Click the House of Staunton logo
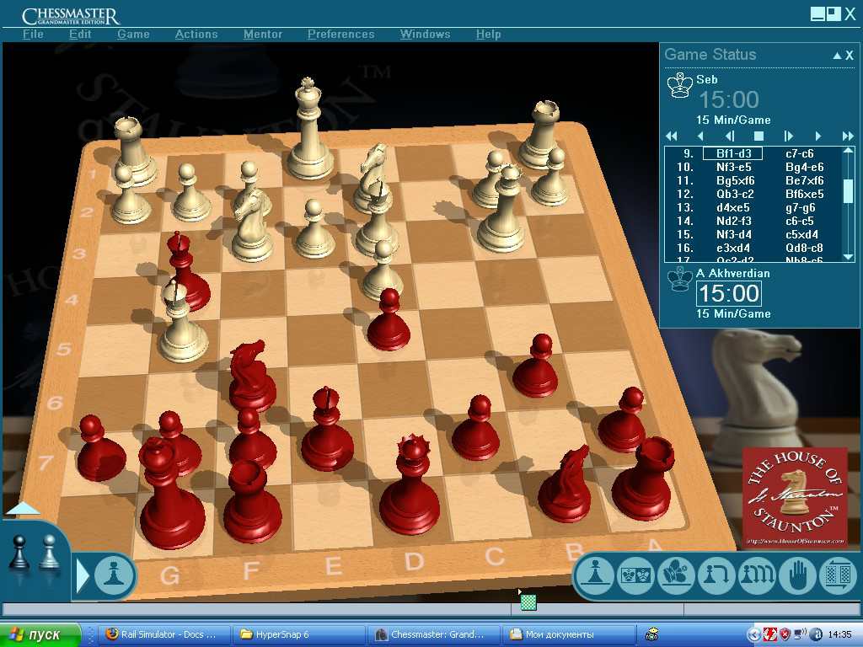Viewport: 863px width, 647px height. [795, 497]
